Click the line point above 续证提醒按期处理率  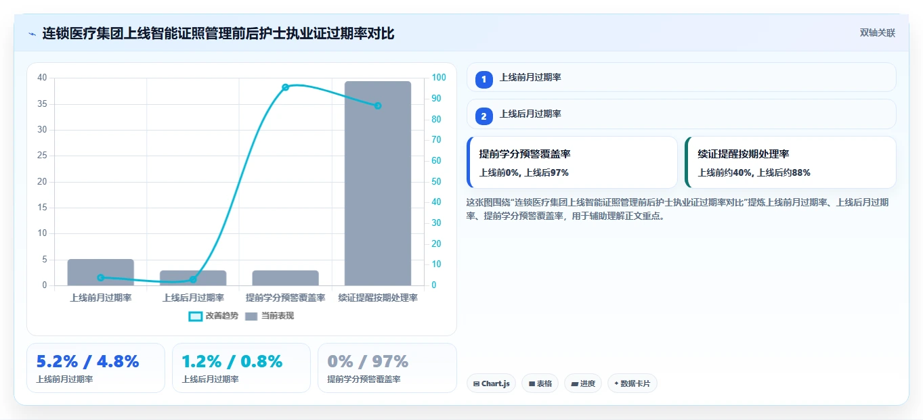click(378, 106)
